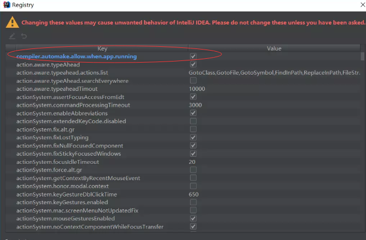
Task: Disable actionSystem.enableAbbreviations checkbox
Action: (x=193, y=113)
